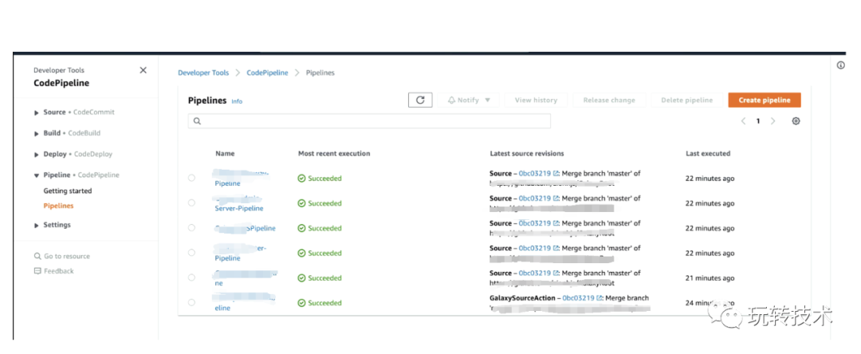Expand the Build CodeBuild section
The image size is (861, 354).
click(x=37, y=133)
